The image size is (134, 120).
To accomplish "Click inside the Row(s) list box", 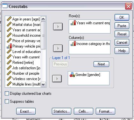I will pos(89,26).
